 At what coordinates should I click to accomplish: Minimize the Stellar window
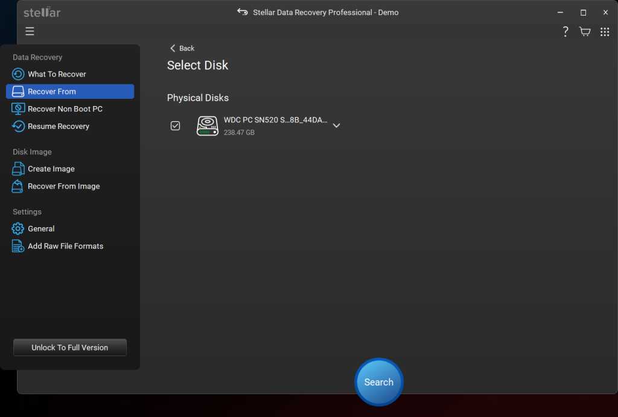click(x=560, y=12)
